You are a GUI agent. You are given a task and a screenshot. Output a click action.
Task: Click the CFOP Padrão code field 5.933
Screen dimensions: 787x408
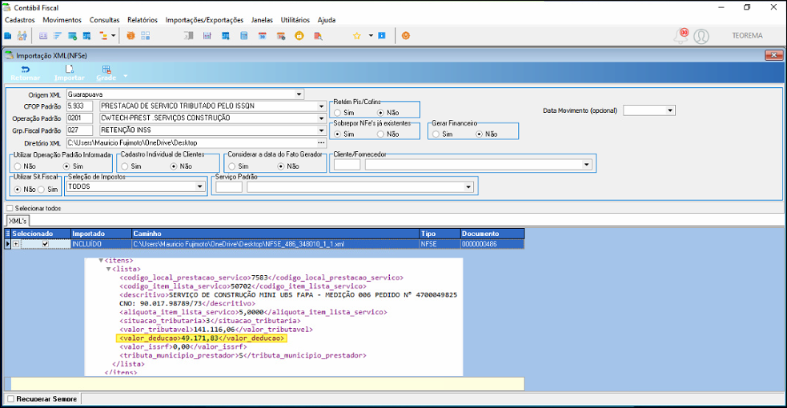79,106
